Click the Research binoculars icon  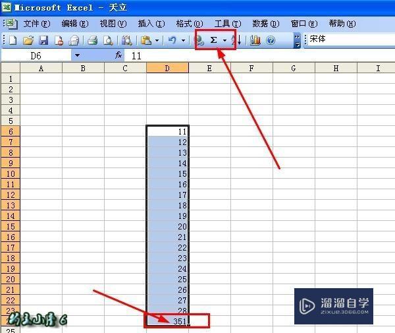pyautogui.click(x=127, y=40)
